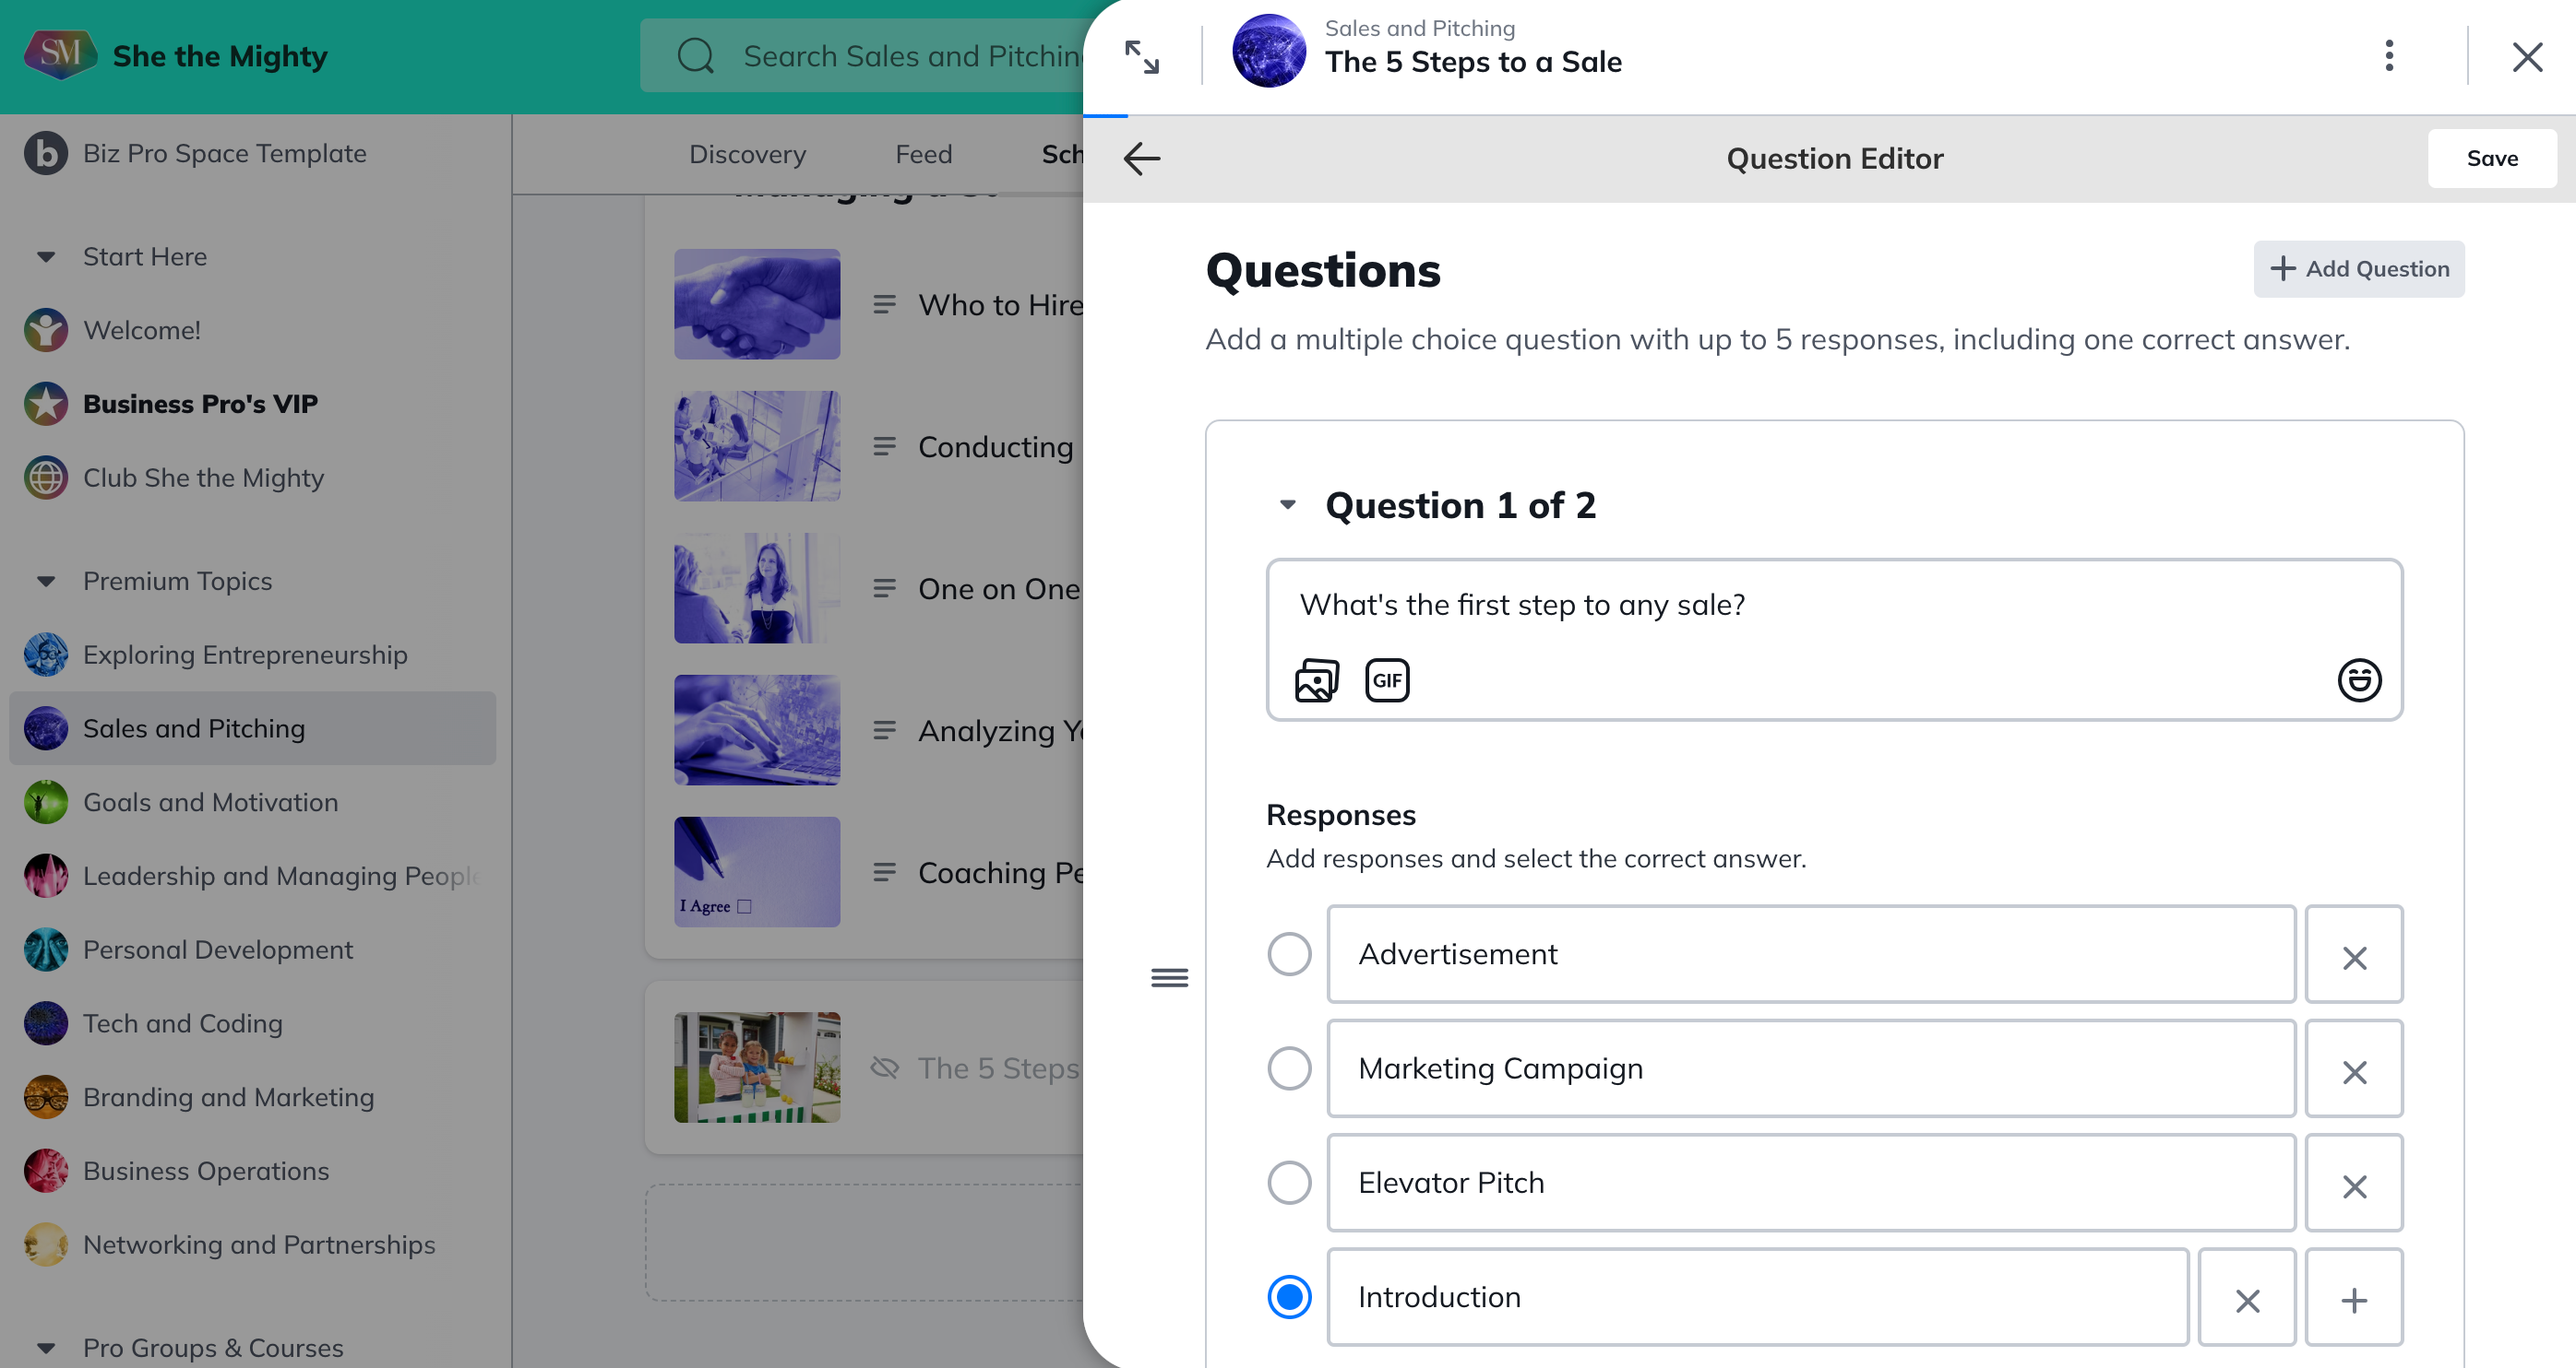Expand the lesson panel to full screen
2576x1368 pixels.
[x=1142, y=57]
